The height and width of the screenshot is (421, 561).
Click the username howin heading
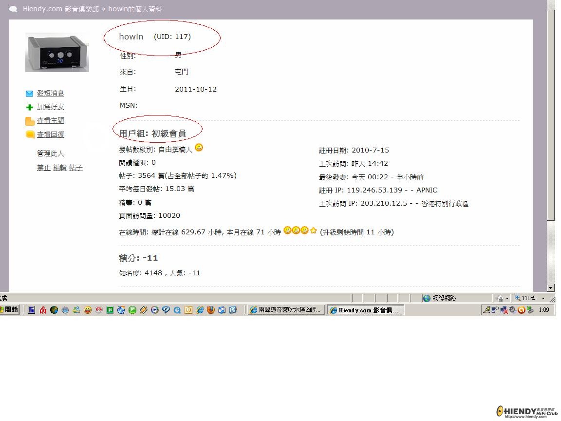(131, 37)
